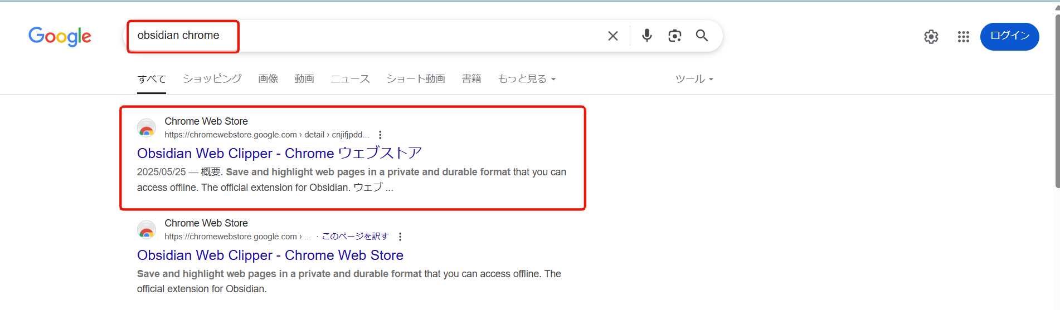The height and width of the screenshot is (310, 1060).
Task: Click the second Chrome Web Store favicon
Action: point(147,230)
